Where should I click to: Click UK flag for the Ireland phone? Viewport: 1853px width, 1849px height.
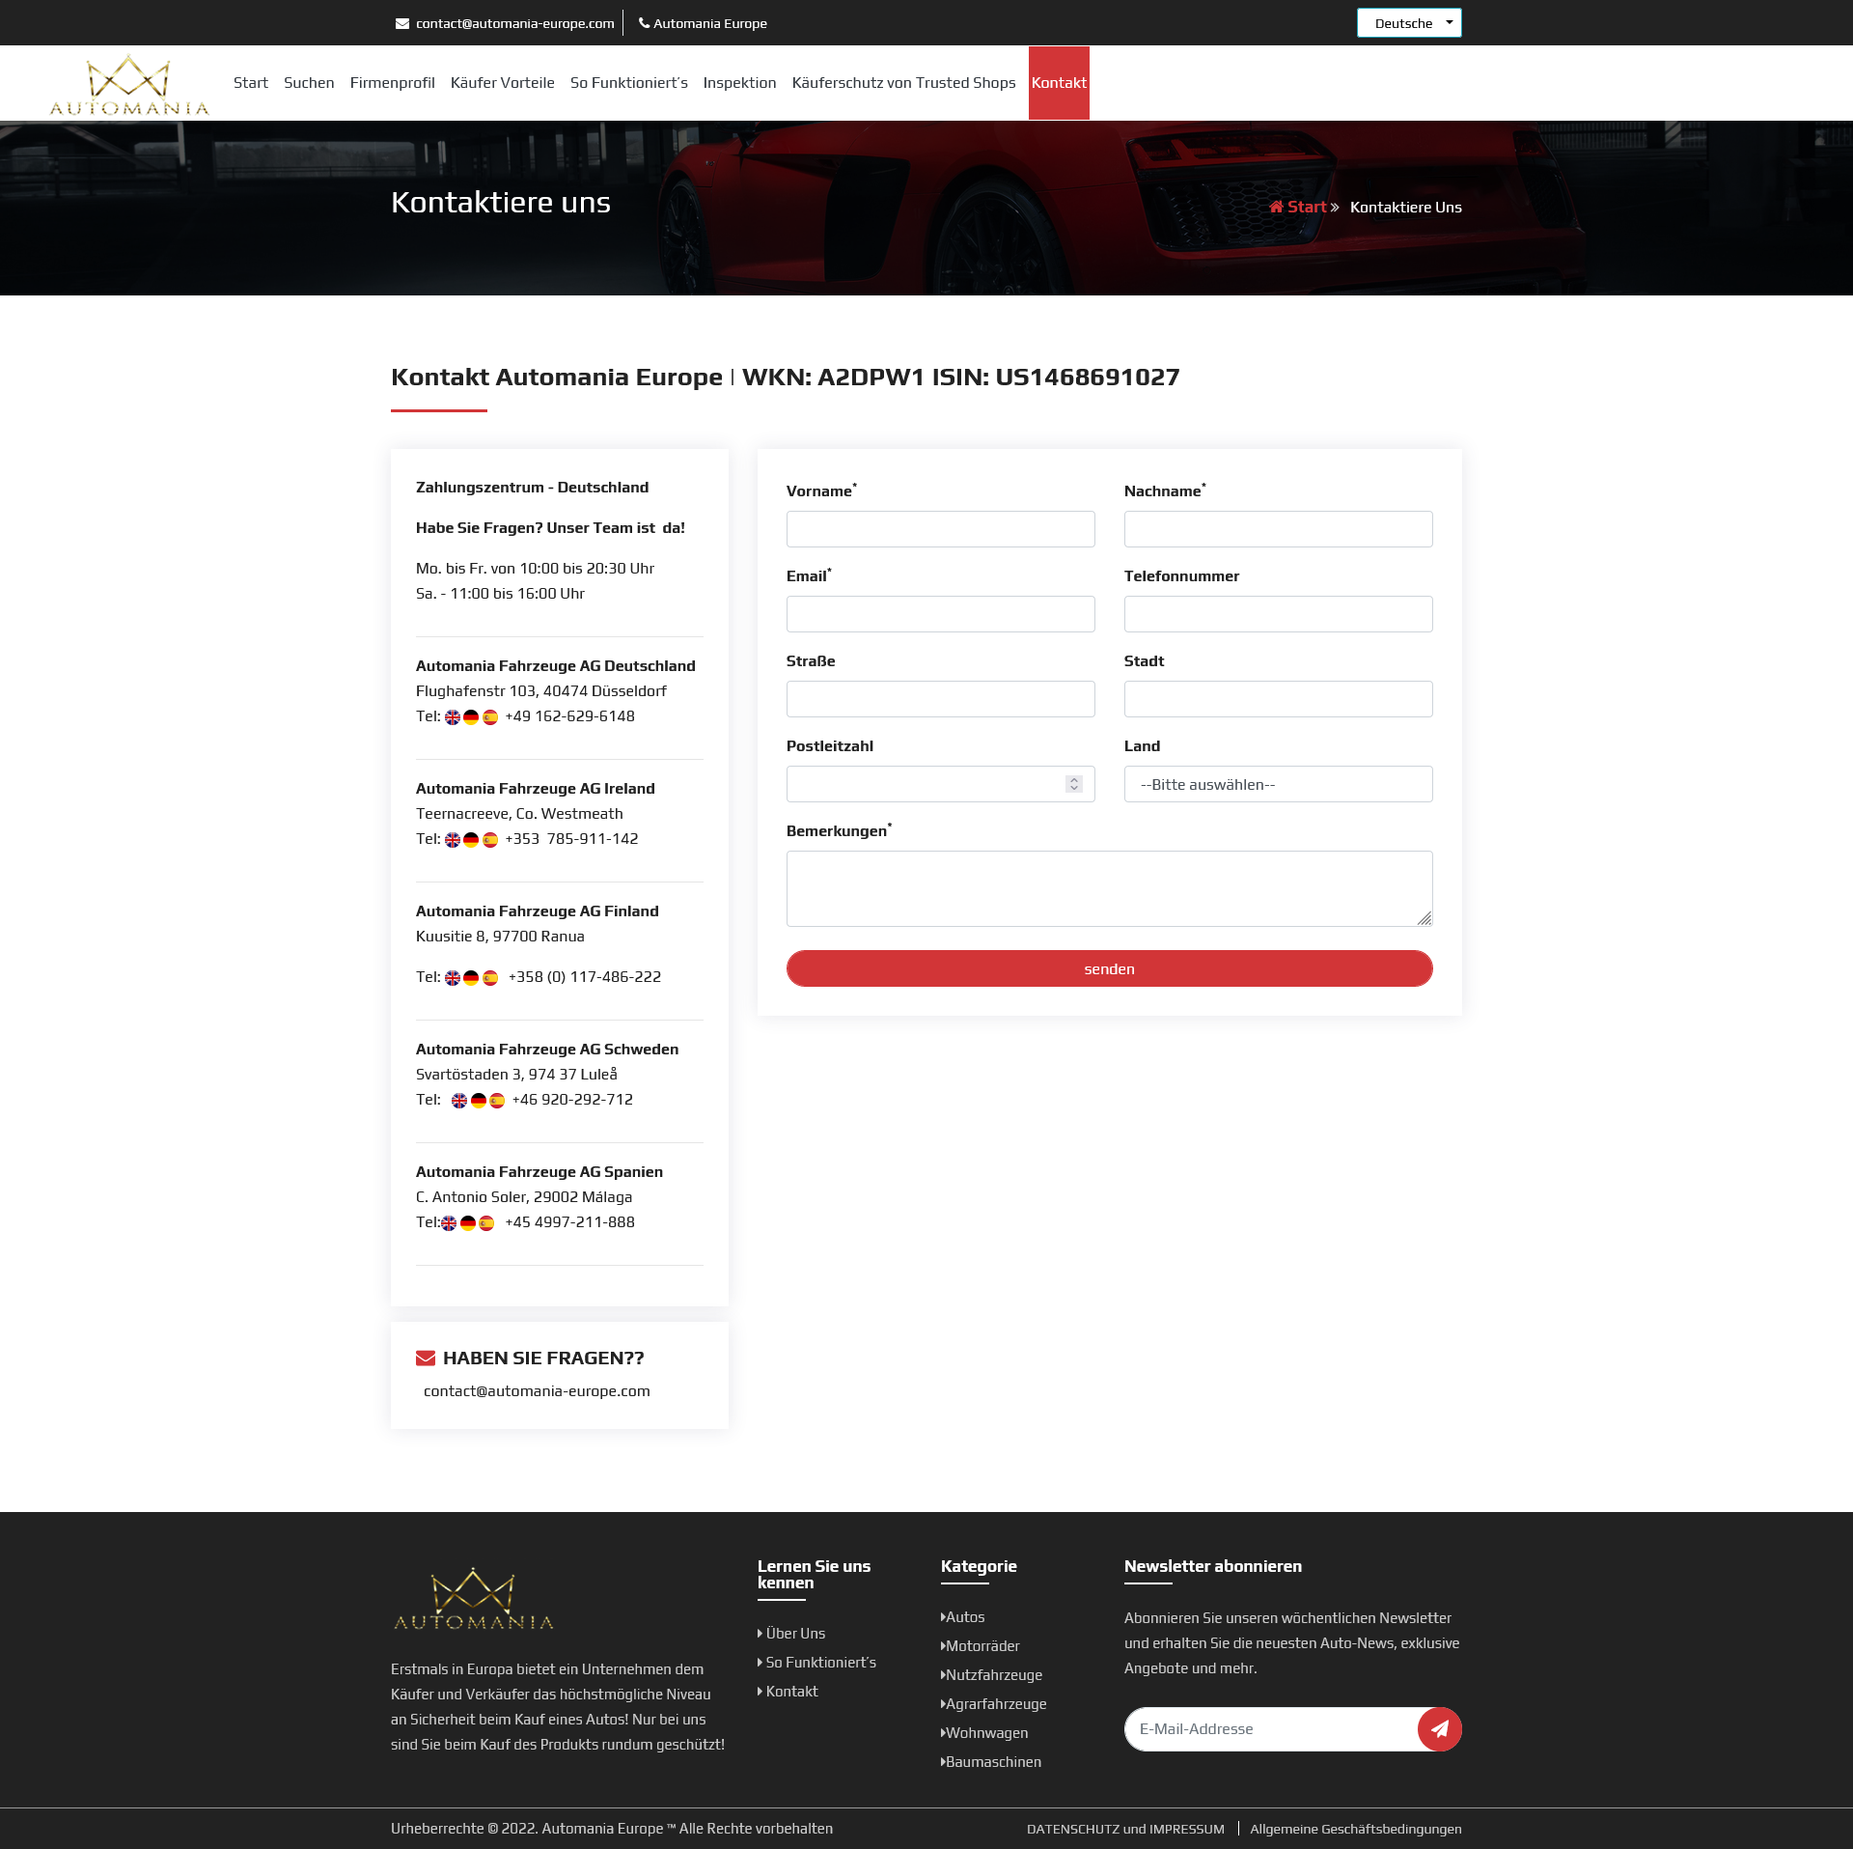[453, 840]
